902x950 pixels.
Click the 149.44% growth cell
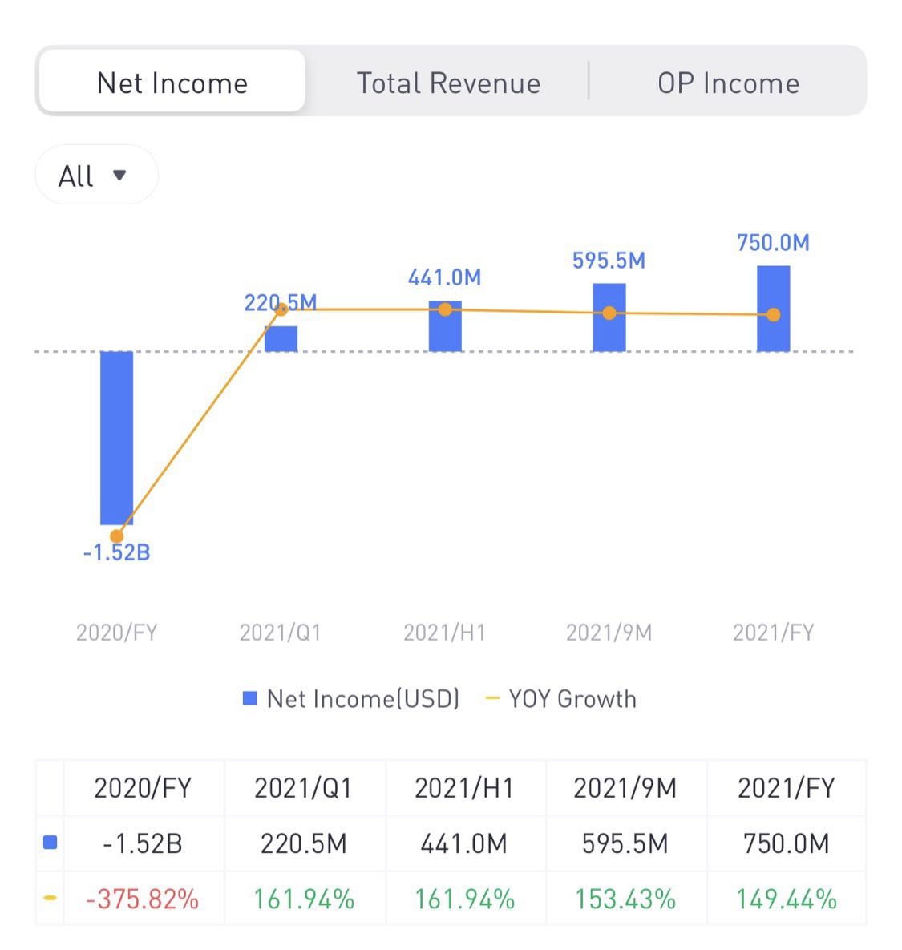tap(787, 899)
